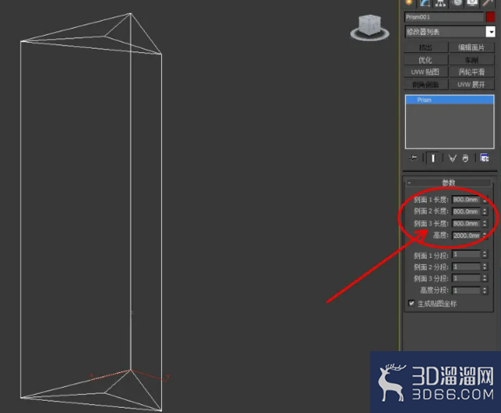
Task: Apply the 编辑面片 modifier button
Action: point(471,48)
